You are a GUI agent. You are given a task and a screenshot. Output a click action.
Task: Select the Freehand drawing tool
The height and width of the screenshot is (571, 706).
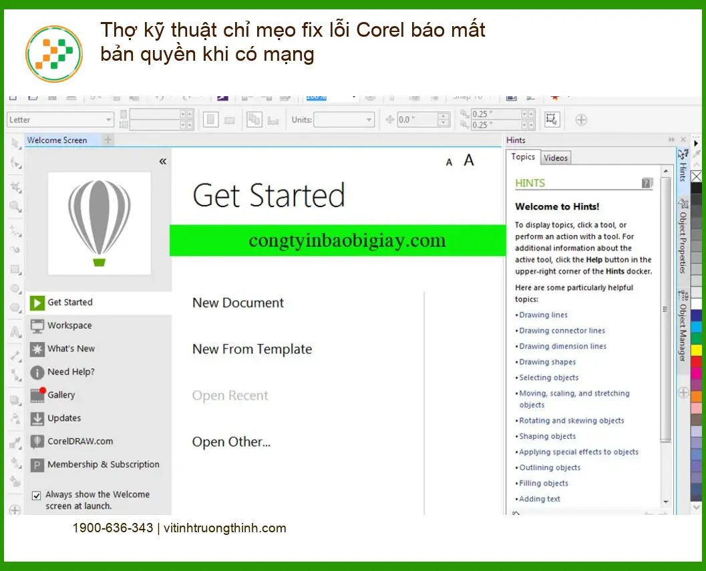[16, 230]
